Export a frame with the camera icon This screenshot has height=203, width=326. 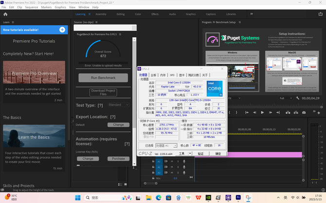304,112
